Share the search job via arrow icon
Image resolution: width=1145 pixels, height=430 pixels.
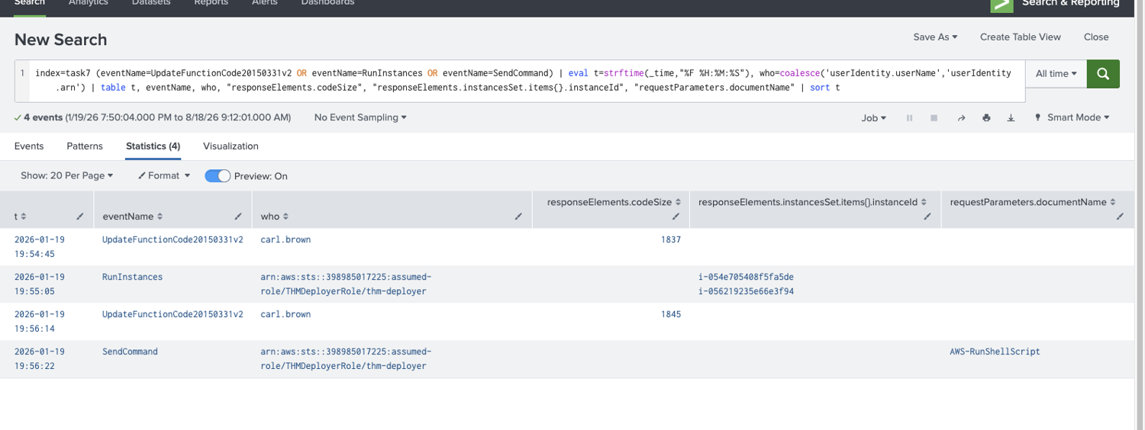pos(961,118)
